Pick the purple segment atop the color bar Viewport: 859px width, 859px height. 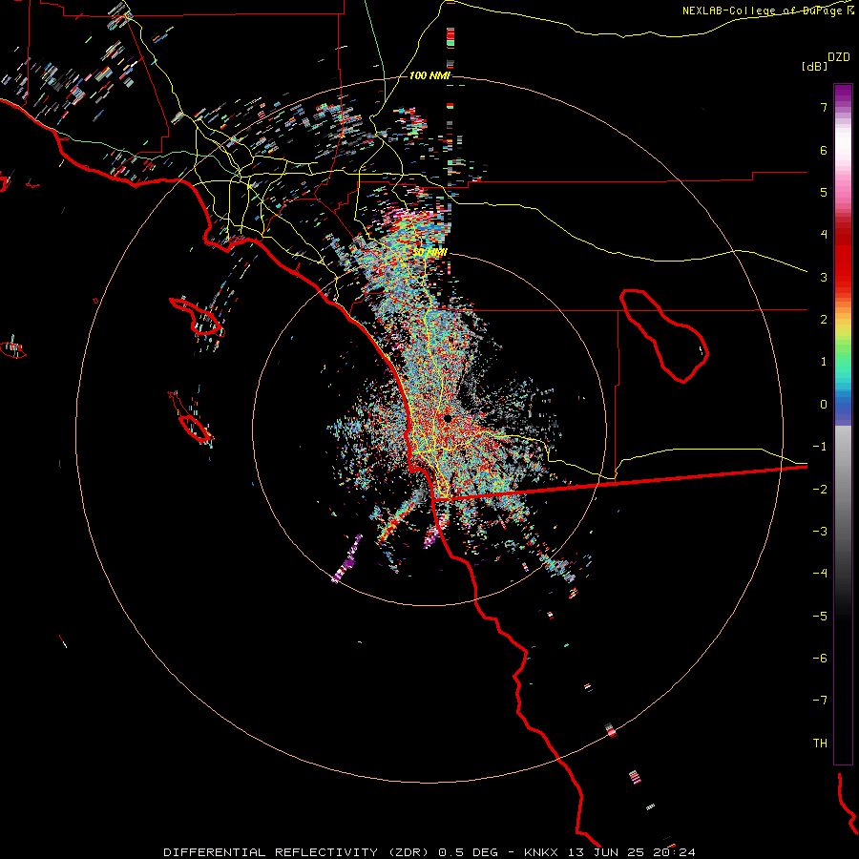tap(843, 92)
